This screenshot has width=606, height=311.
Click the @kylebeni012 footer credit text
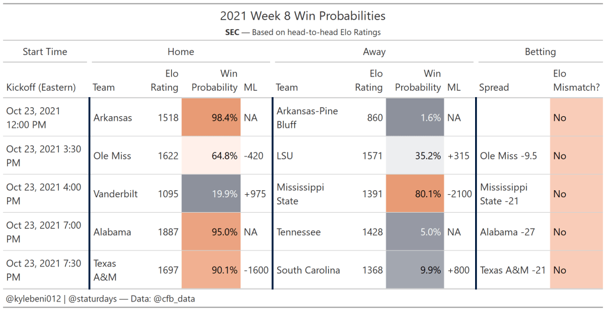click(33, 299)
